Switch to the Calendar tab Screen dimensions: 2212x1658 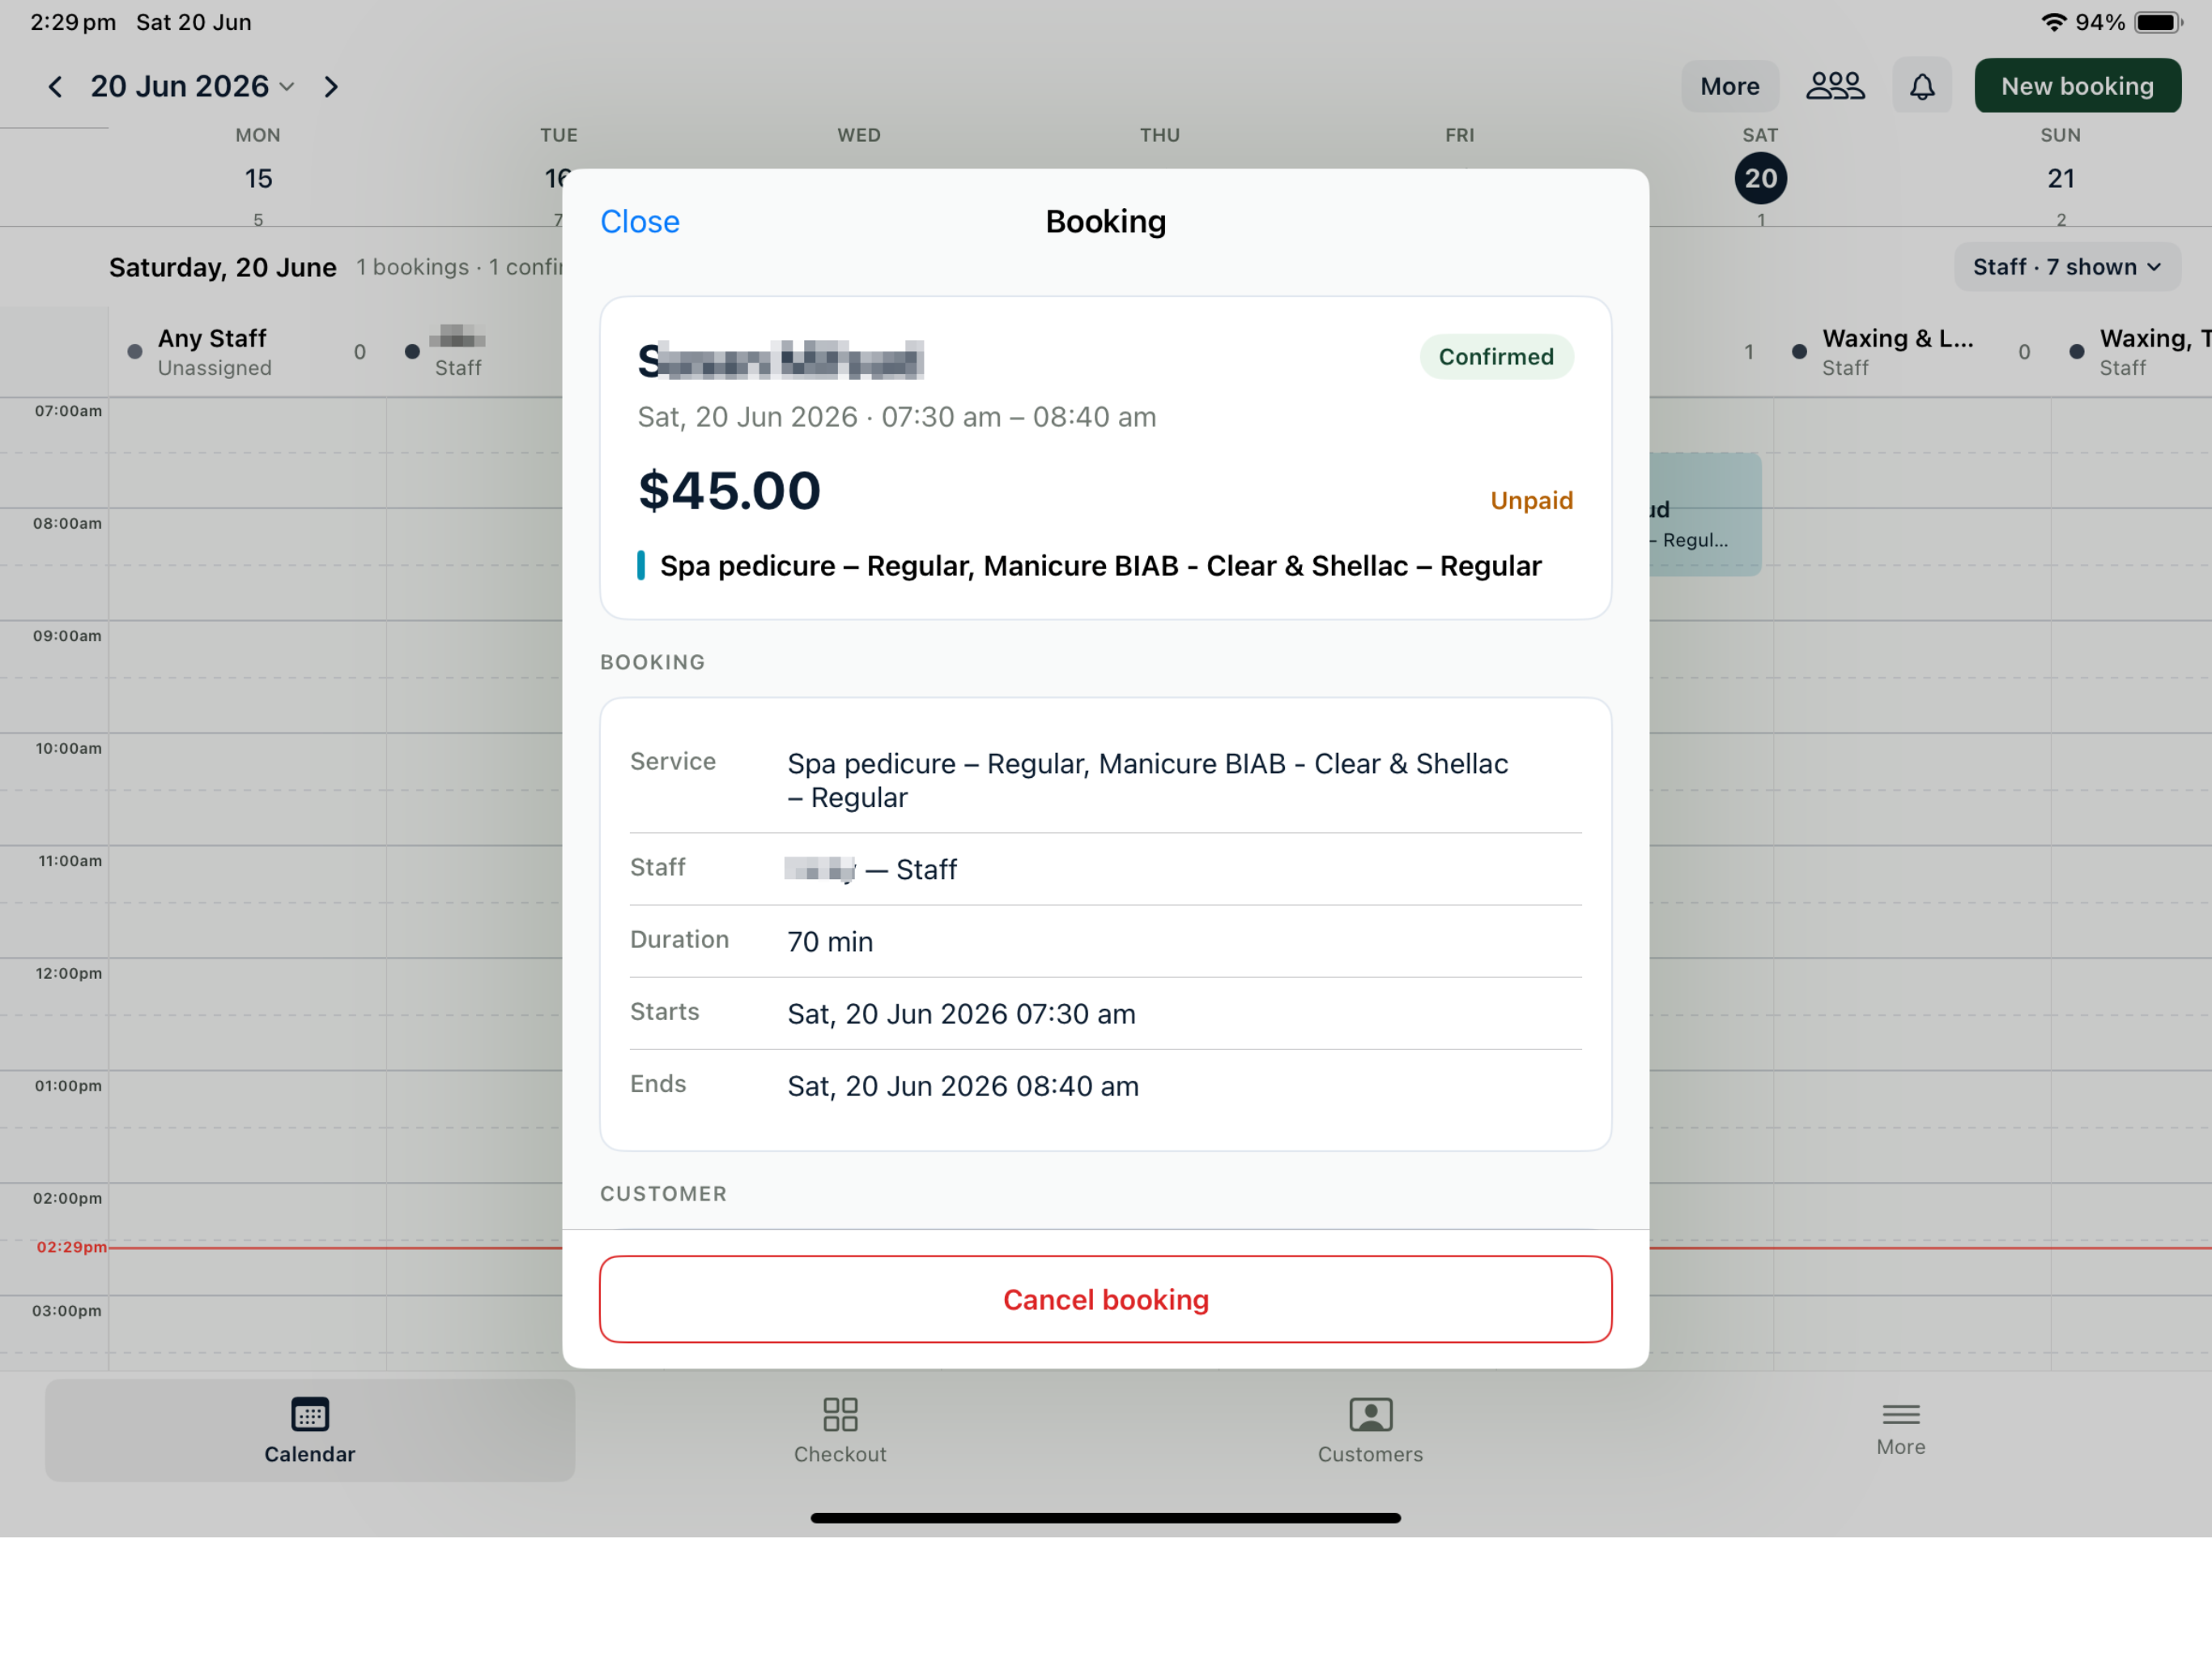pos(310,1430)
